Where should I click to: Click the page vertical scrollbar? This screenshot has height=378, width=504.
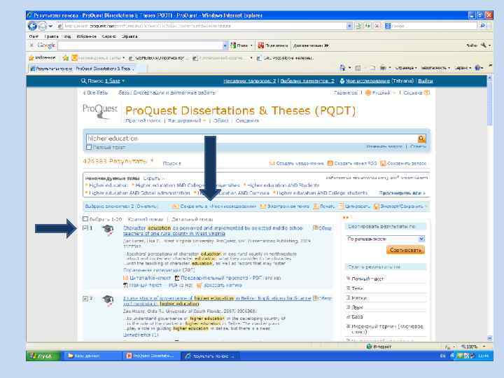click(489, 209)
